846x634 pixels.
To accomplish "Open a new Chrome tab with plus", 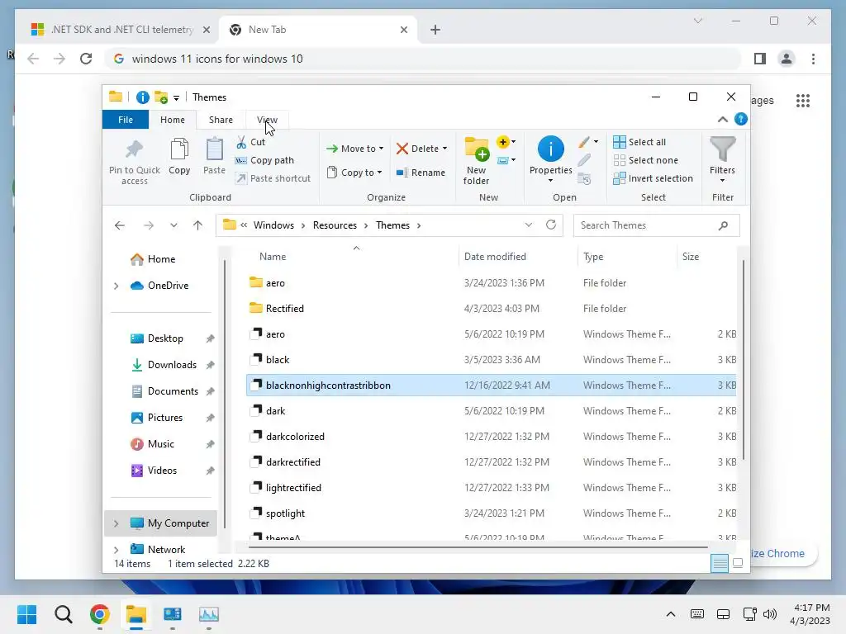I will point(435,30).
